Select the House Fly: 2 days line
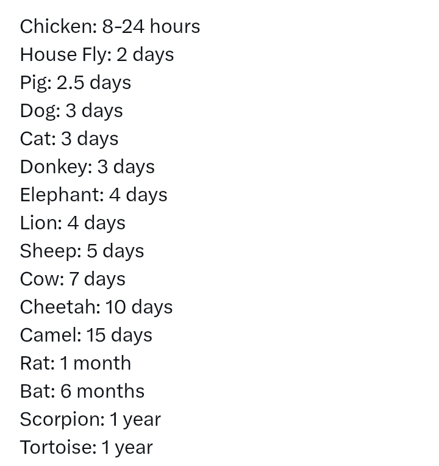The width and height of the screenshot is (439, 466). point(97,56)
